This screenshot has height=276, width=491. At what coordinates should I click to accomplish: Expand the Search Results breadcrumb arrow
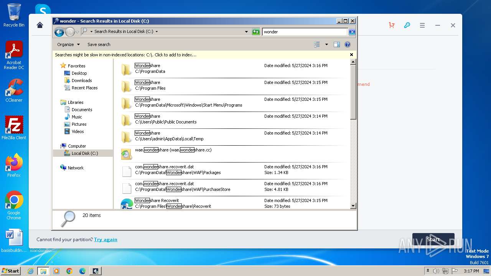click(157, 31)
